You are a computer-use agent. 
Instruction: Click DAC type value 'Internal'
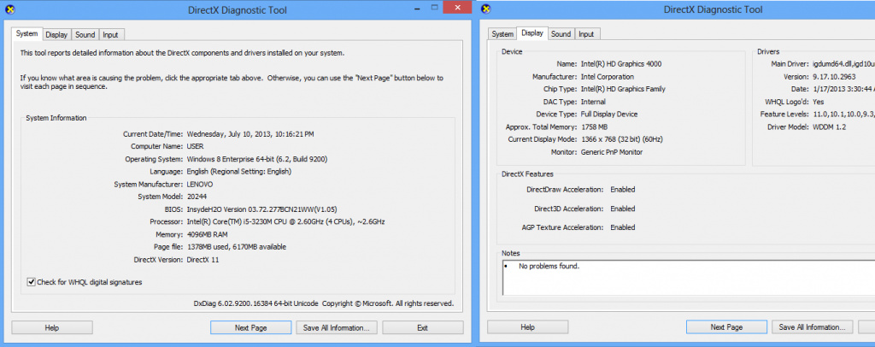click(593, 102)
